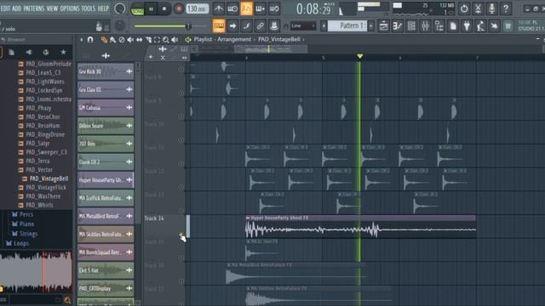Click the undo history icon
The height and width of the screenshot is (306, 545).
click(464, 8)
